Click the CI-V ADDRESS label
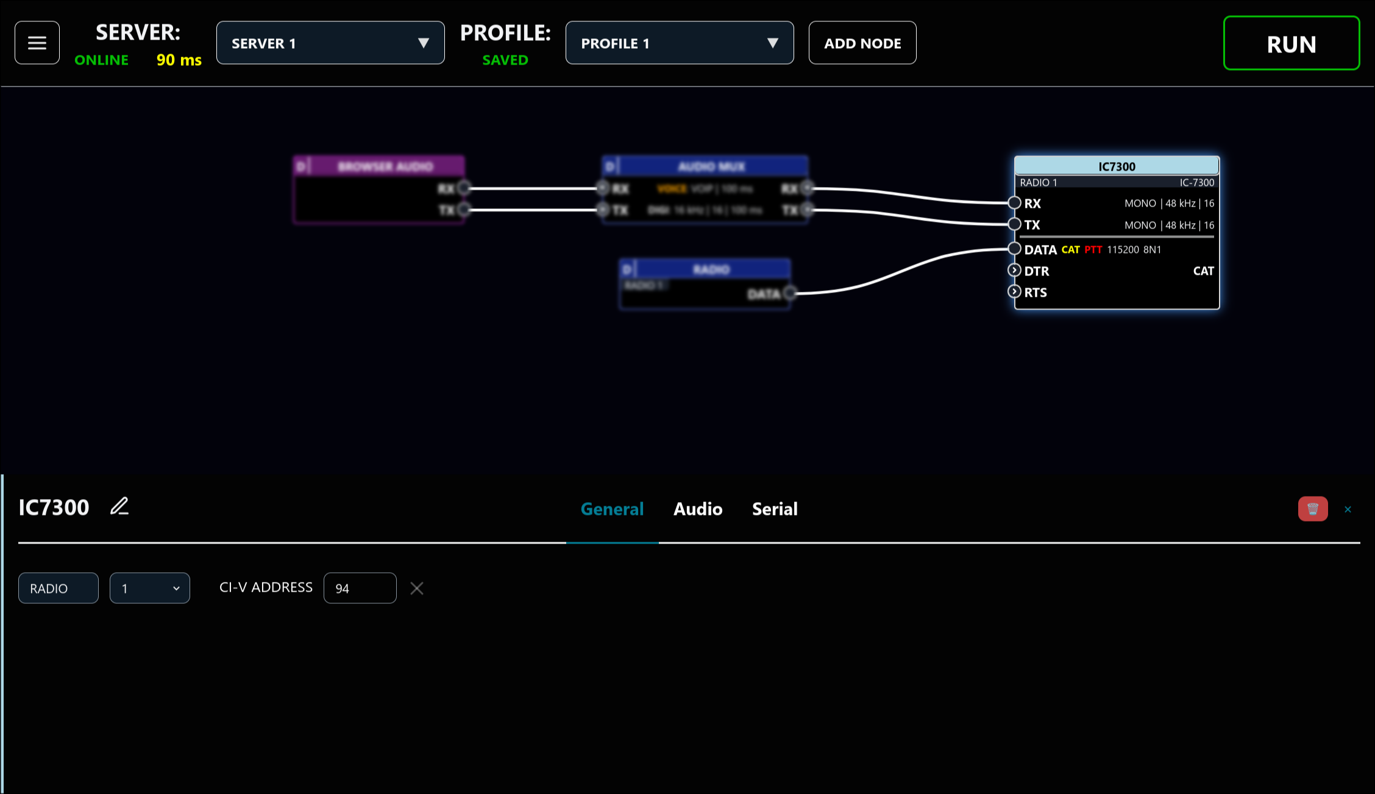The width and height of the screenshot is (1375, 794). coord(266,587)
